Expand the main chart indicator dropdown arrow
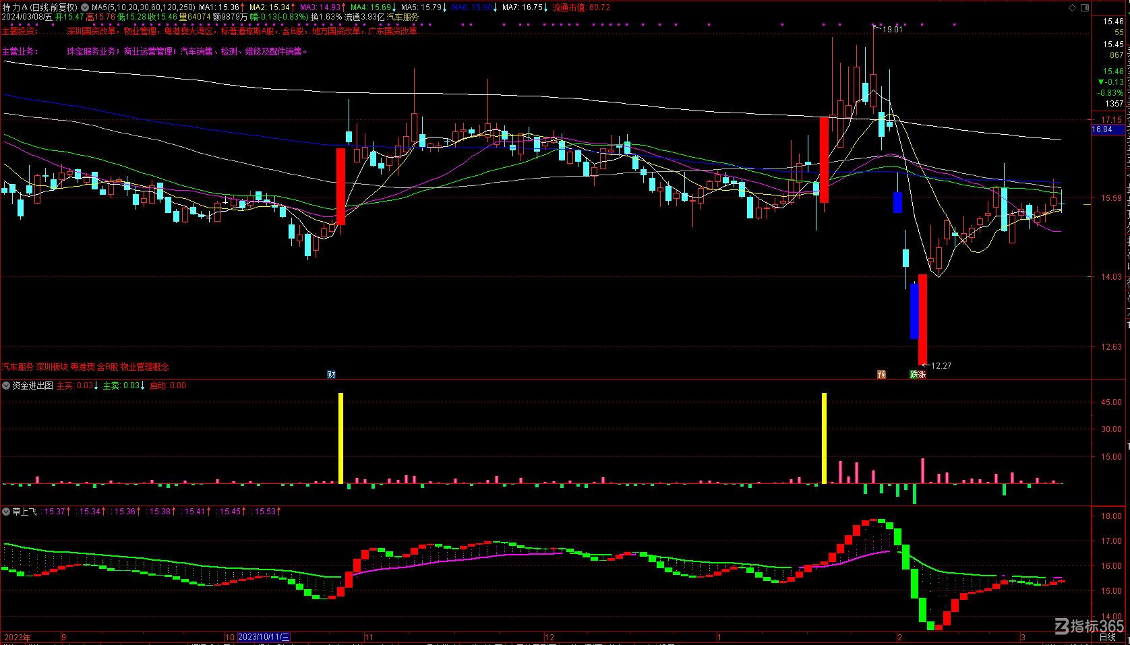The width and height of the screenshot is (1130, 645). click(85, 7)
